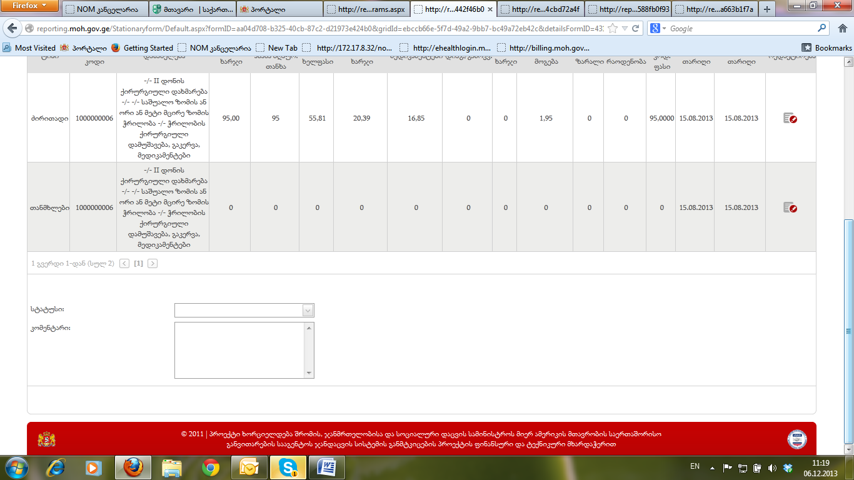The width and height of the screenshot is (854, 480).
Task: Open the Firefox menu button
Action: pos(29,6)
